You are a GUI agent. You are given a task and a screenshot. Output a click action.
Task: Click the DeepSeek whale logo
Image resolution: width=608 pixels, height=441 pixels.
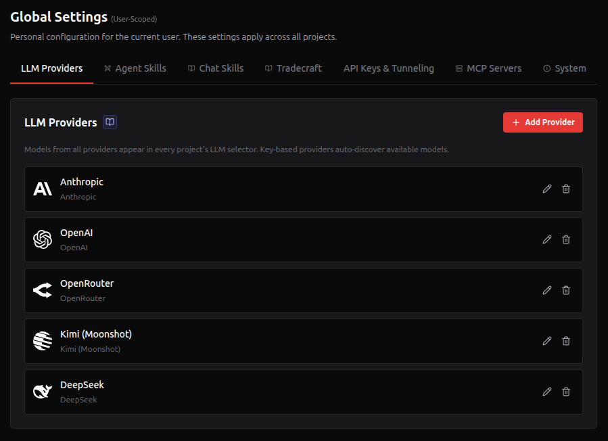[43, 392]
